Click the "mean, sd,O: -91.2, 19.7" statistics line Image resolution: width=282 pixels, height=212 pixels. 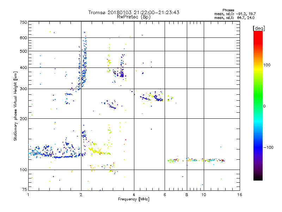pos(235,14)
